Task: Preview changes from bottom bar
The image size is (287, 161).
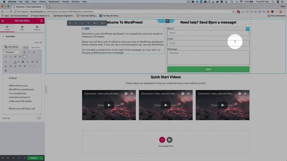Action: coord(24,158)
